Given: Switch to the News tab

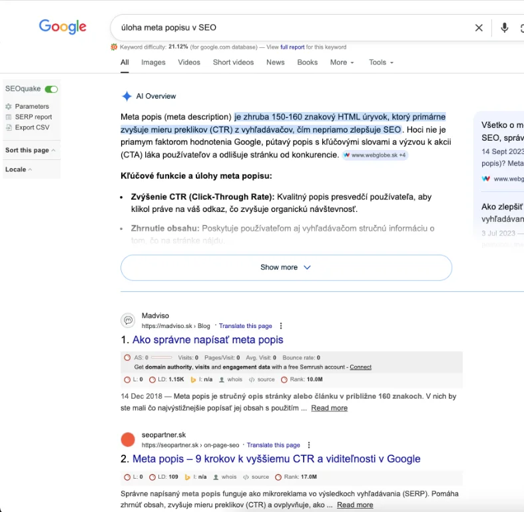Looking at the screenshot, I should coord(275,63).
